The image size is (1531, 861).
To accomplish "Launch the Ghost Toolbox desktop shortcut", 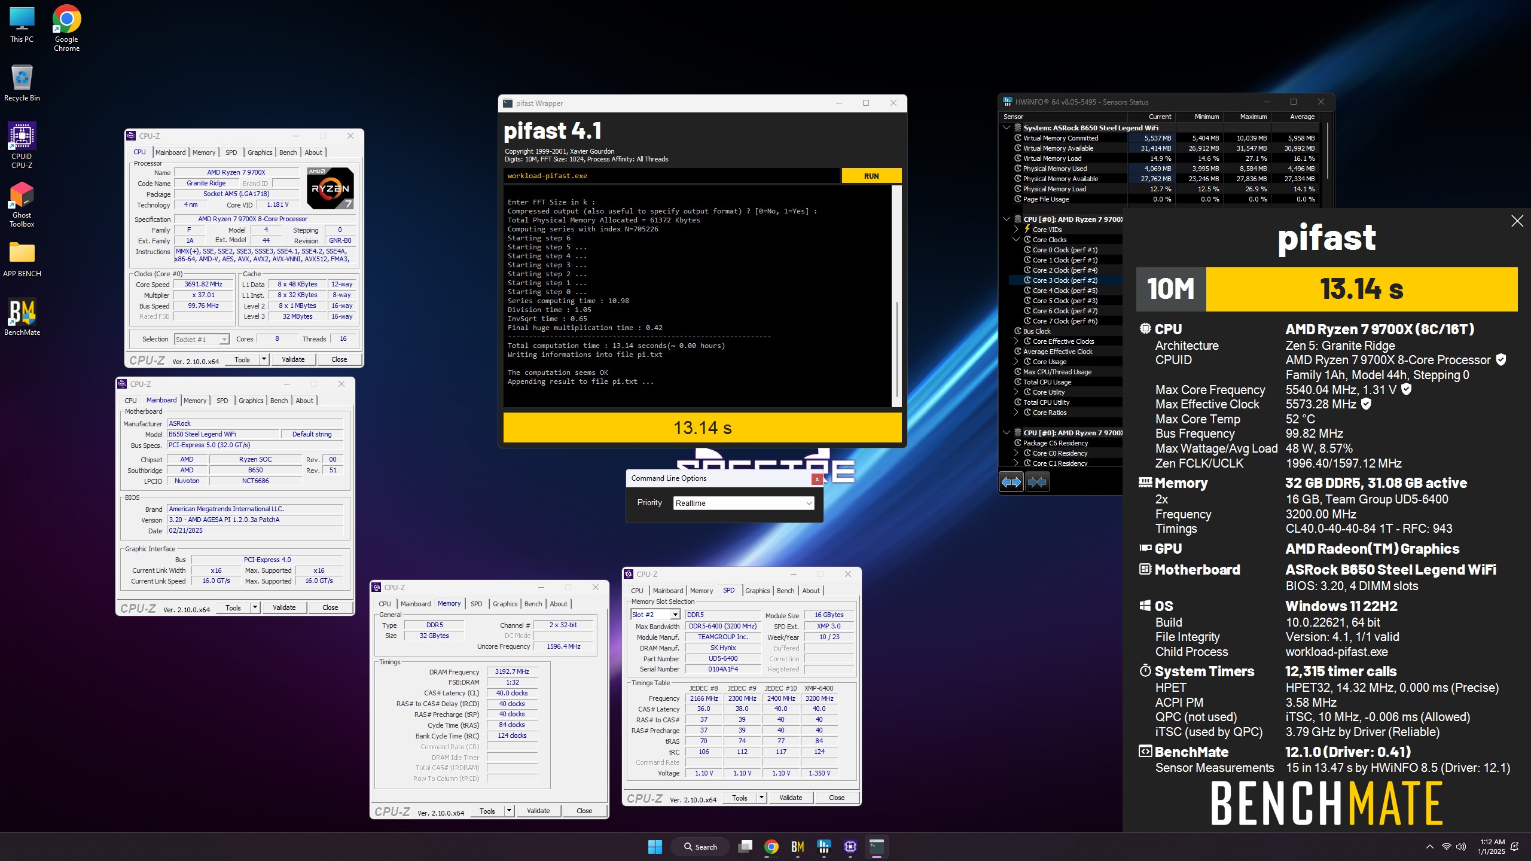I will point(22,204).
